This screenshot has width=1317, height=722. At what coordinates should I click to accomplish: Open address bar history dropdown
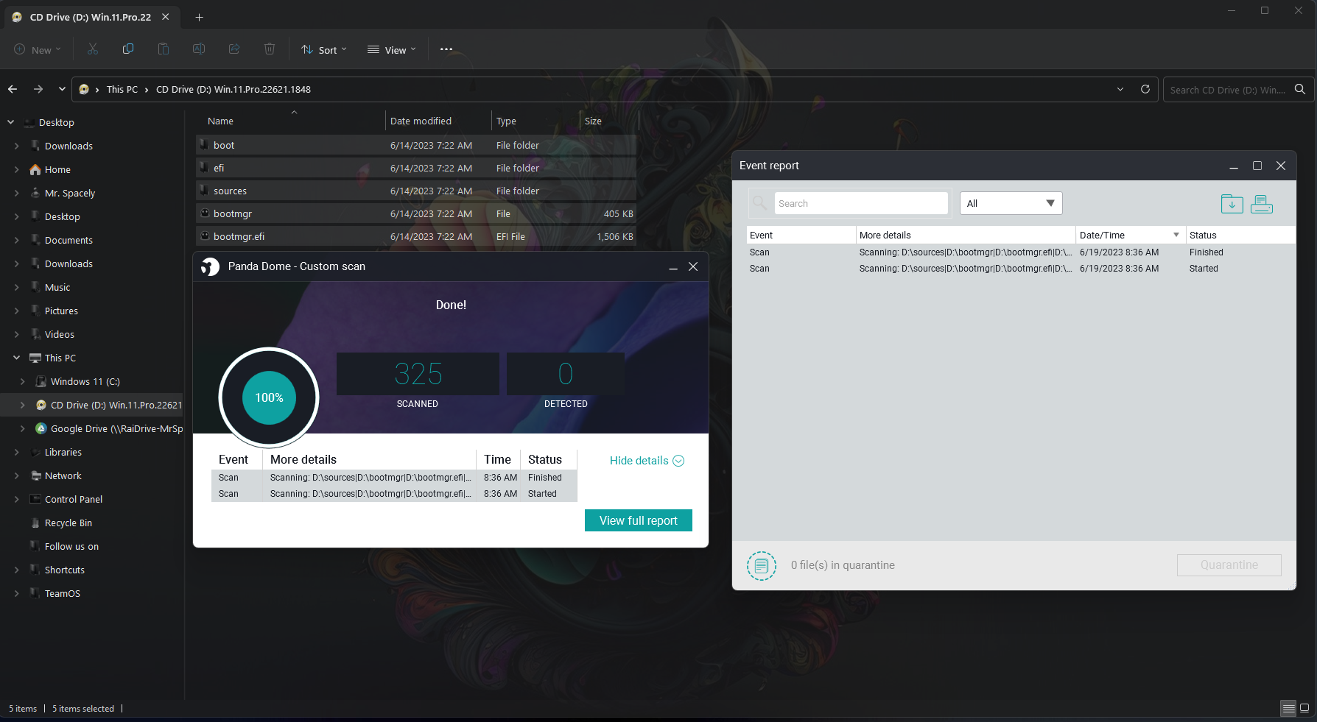tap(1120, 89)
